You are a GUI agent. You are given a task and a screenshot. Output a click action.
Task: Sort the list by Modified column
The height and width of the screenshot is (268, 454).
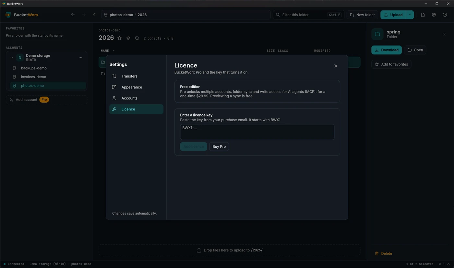pos(322,51)
